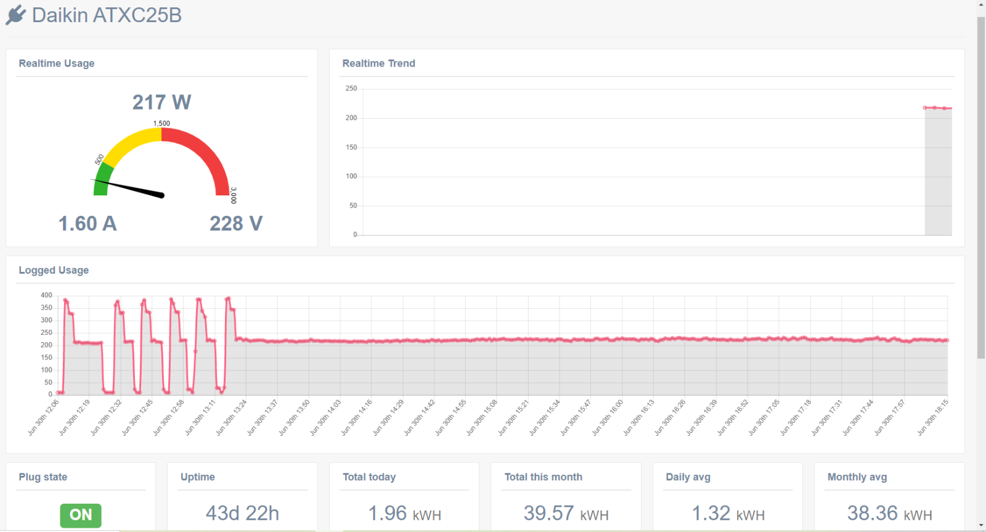Click the 39.57 kWH monthly total value
The height and width of the screenshot is (532, 986).
coord(566,514)
